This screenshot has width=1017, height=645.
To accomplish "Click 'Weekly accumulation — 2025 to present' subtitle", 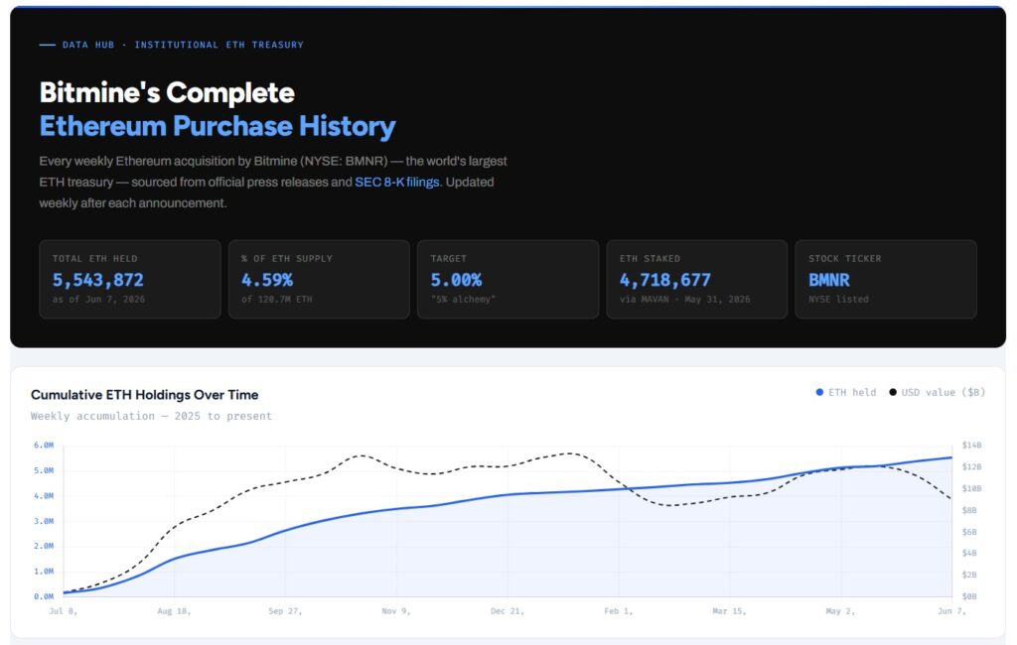I will click(151, 416).
